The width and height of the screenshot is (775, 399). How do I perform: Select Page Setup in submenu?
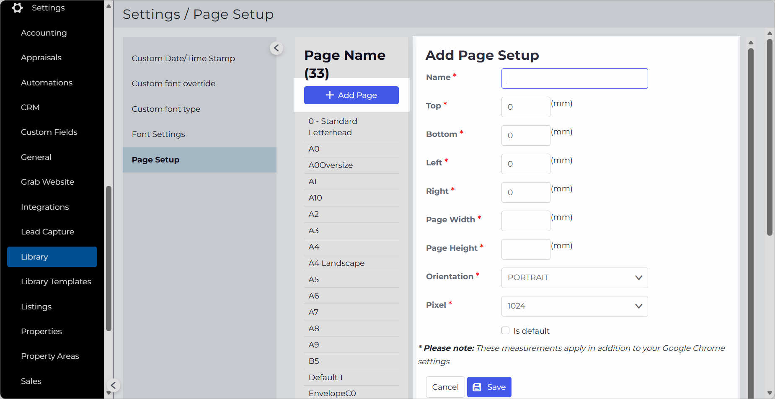199,160
